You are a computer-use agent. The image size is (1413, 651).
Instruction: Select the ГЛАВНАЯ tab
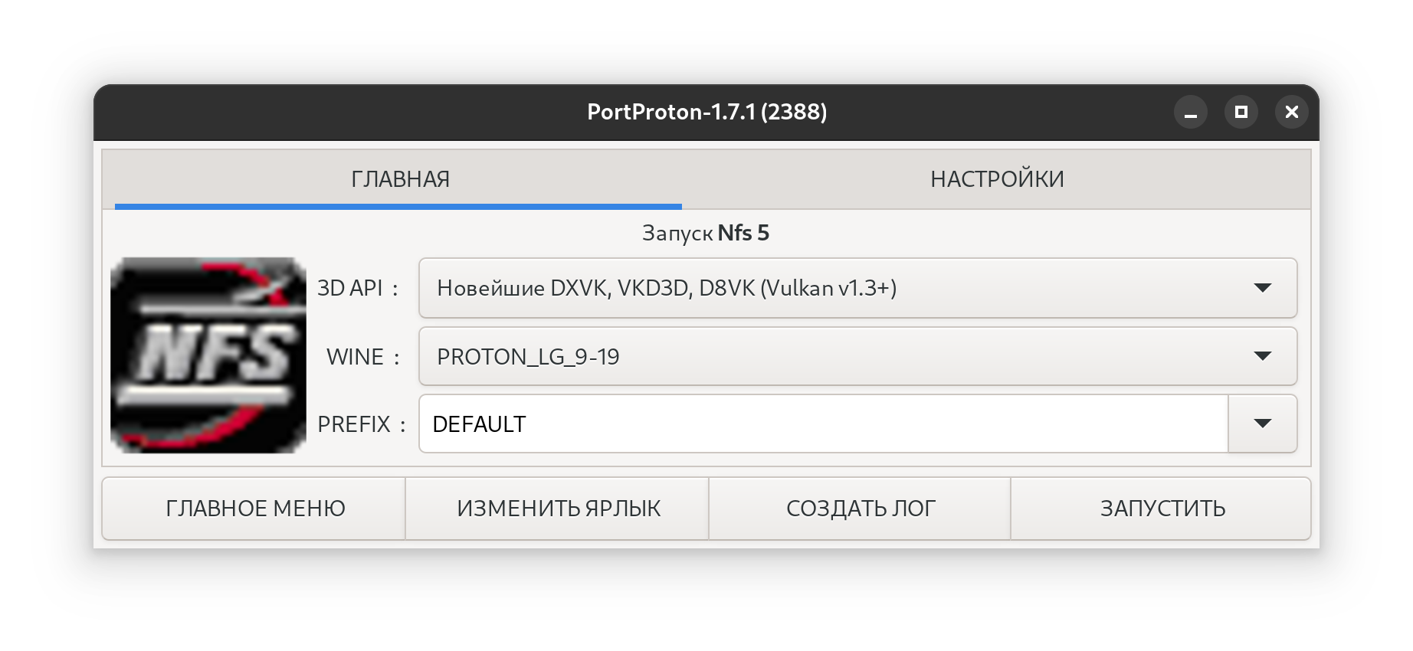(x=400, y=179)
